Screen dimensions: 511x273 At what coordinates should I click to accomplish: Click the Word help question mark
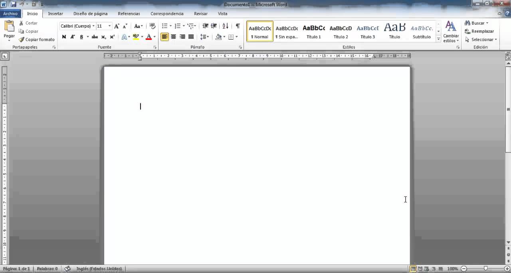click(x=507, y=14)
